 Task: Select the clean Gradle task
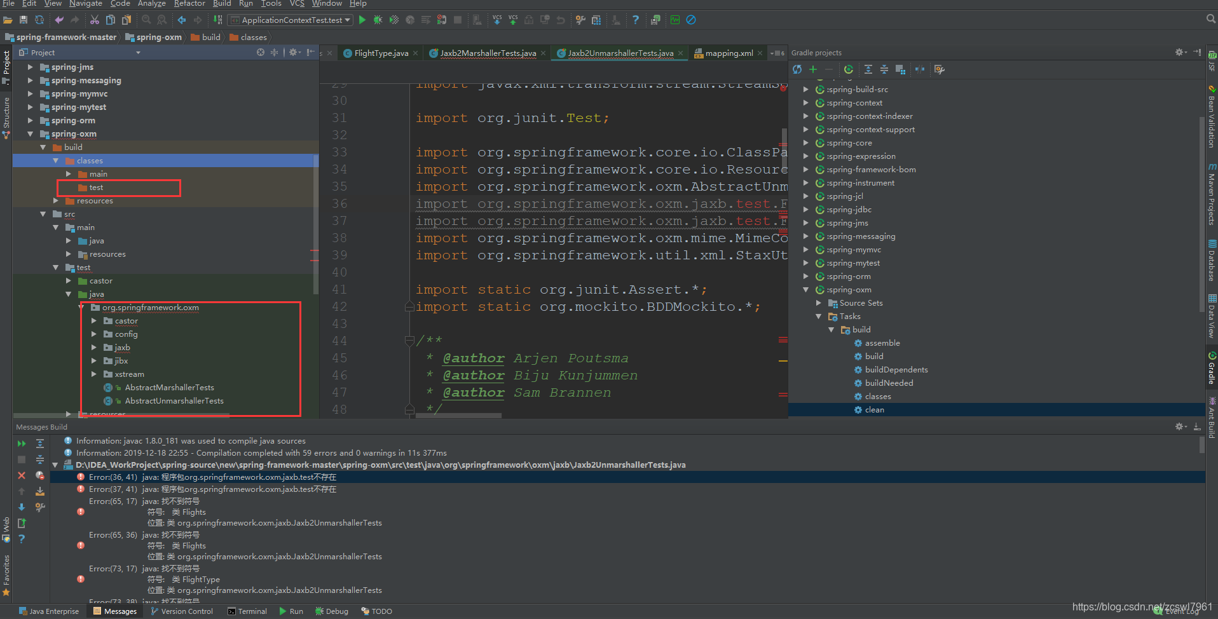(x=874, y=409)
